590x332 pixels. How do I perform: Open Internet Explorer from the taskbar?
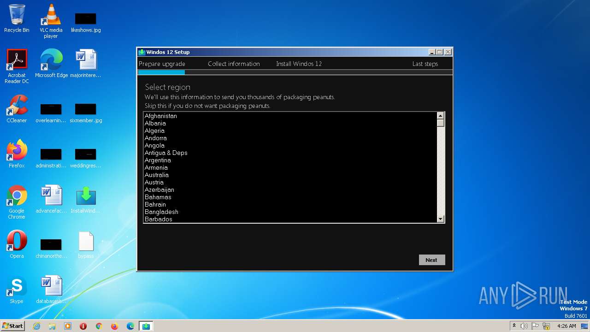(37, 326)
